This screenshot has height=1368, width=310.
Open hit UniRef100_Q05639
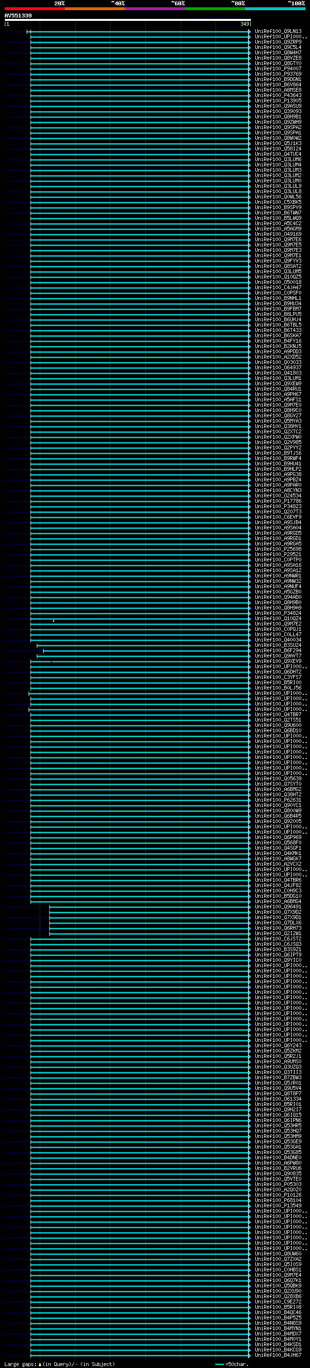[x=278, y=778]
